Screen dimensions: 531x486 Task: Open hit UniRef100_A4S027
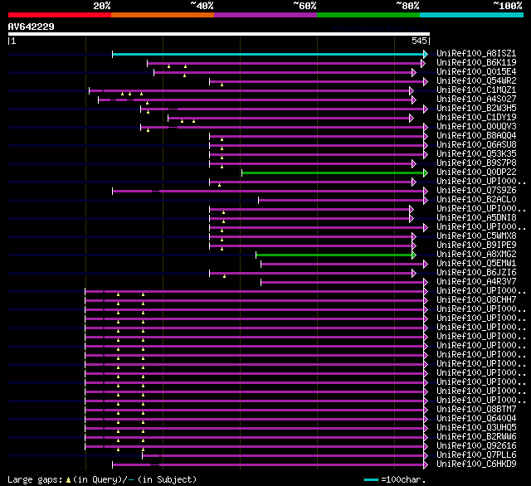476,100
